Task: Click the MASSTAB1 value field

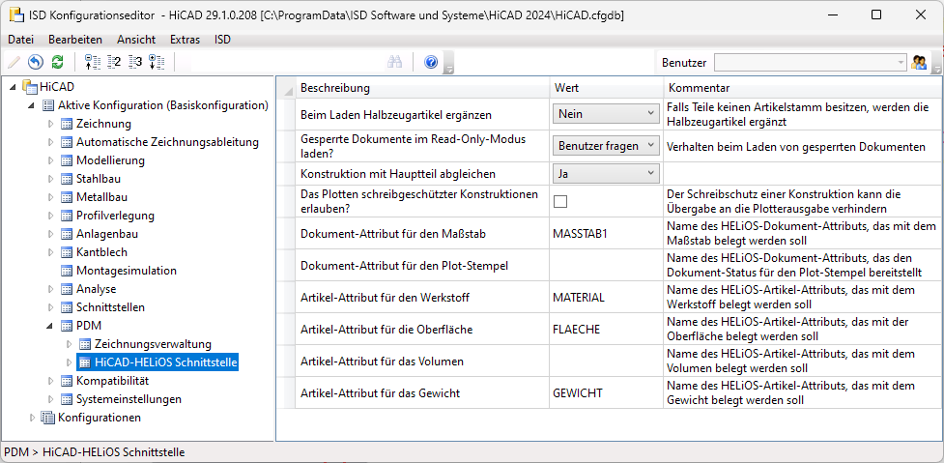Action: (606, 233)
